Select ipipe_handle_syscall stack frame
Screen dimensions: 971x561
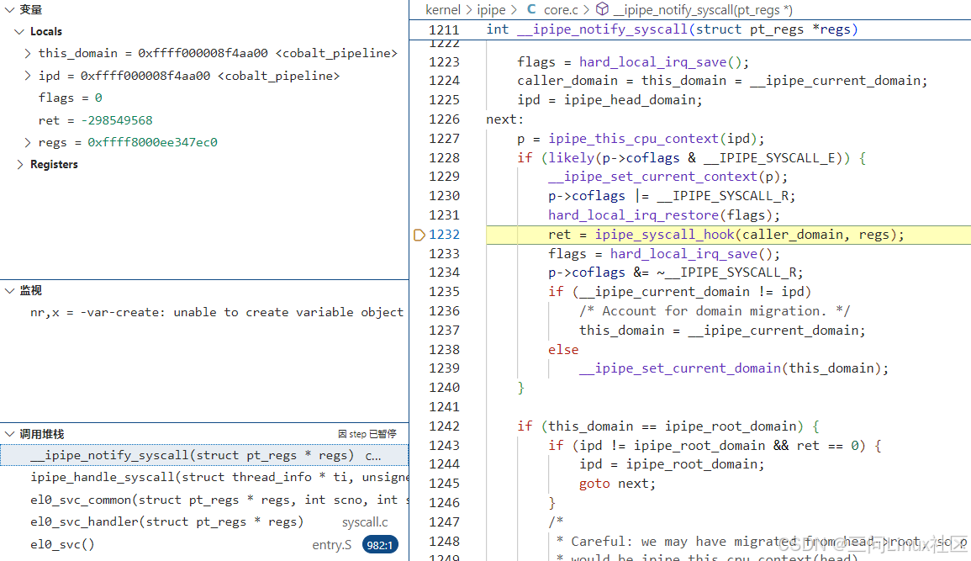coord(204,478)
